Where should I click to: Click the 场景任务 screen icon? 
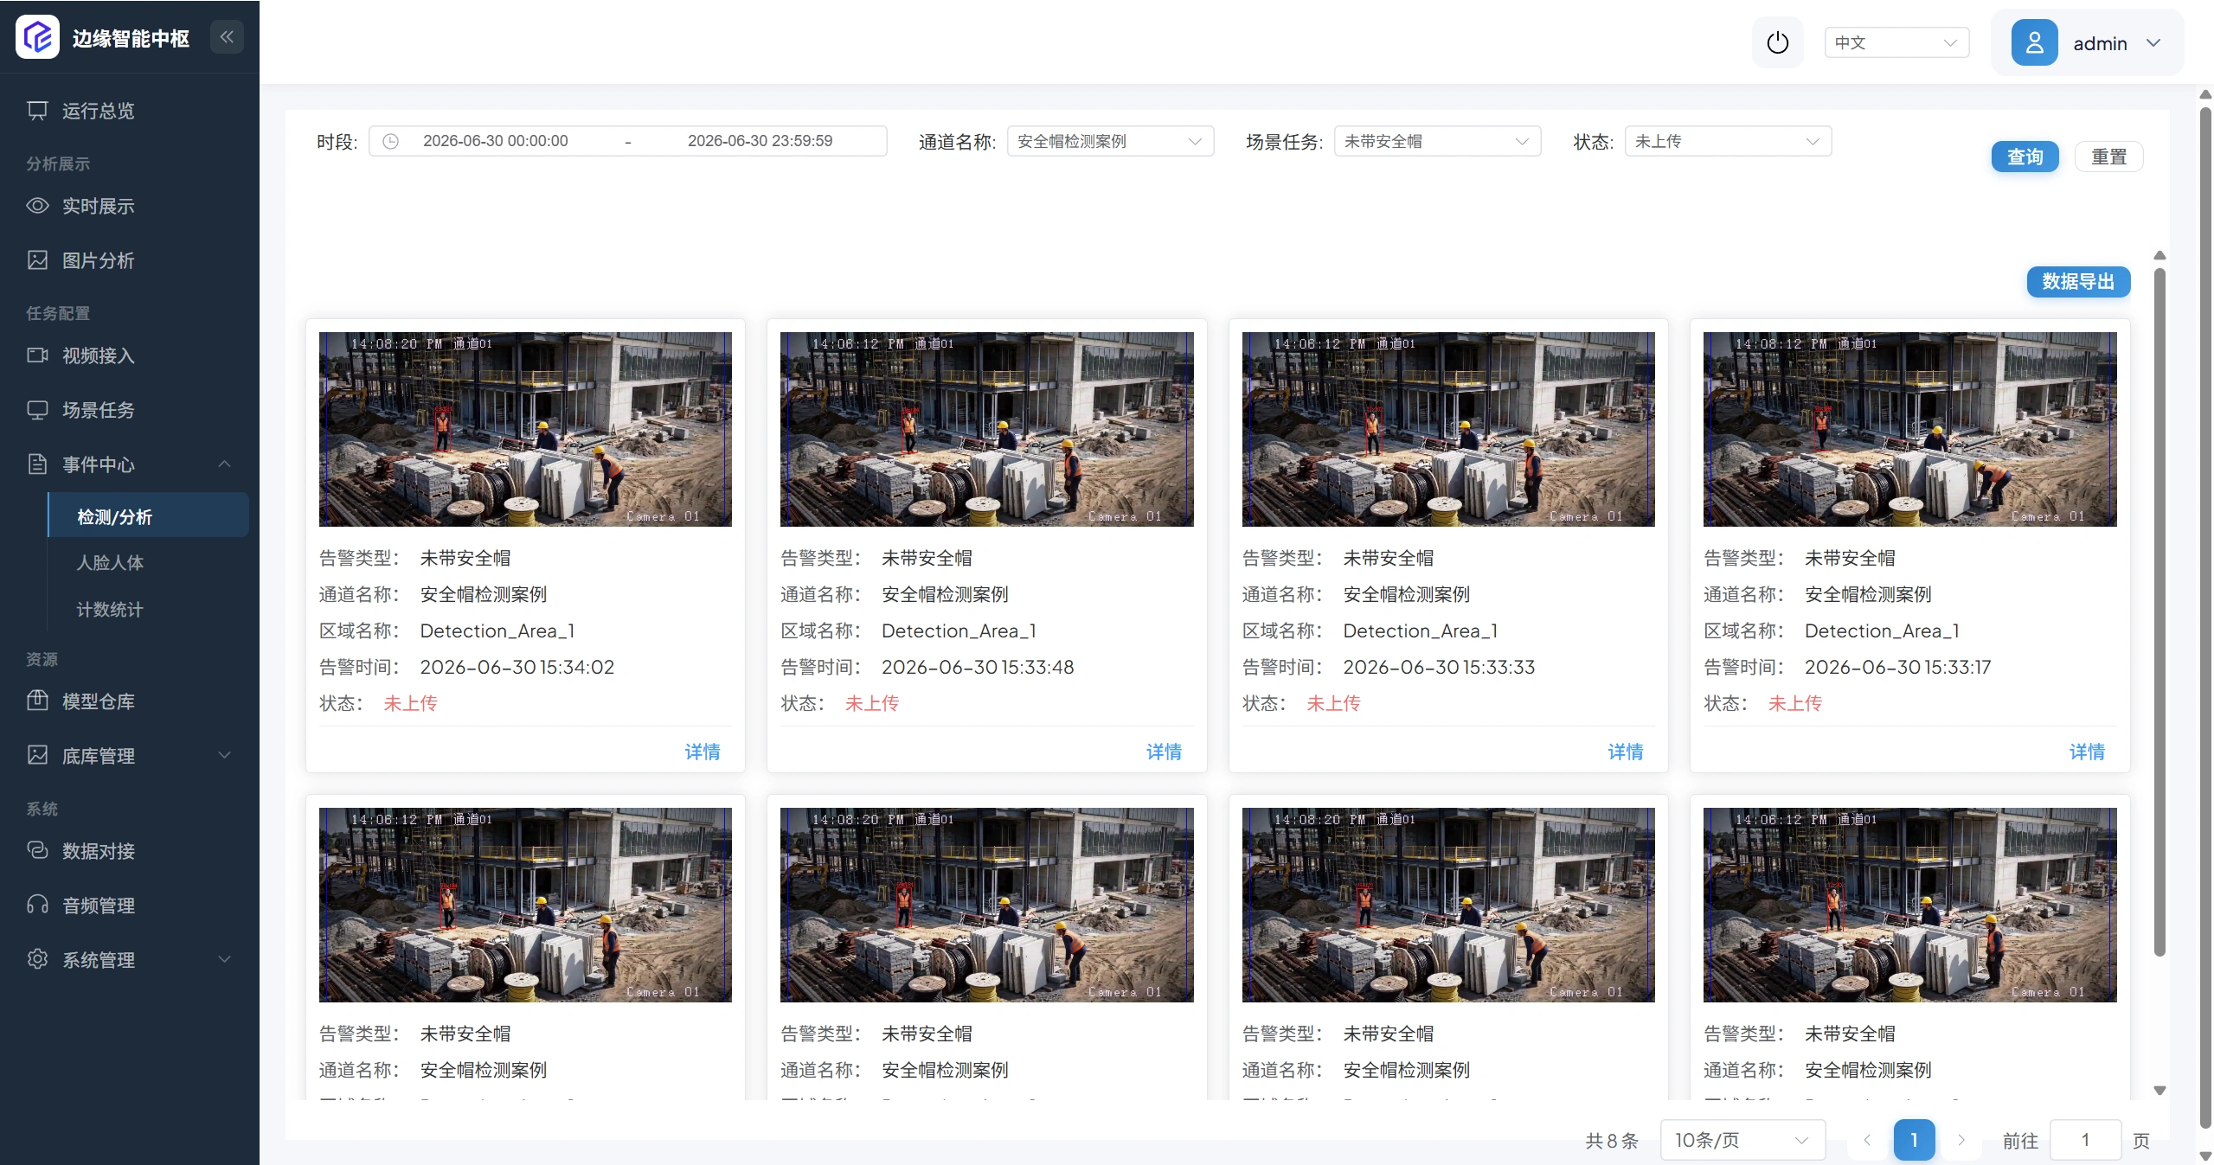[37, 410]
